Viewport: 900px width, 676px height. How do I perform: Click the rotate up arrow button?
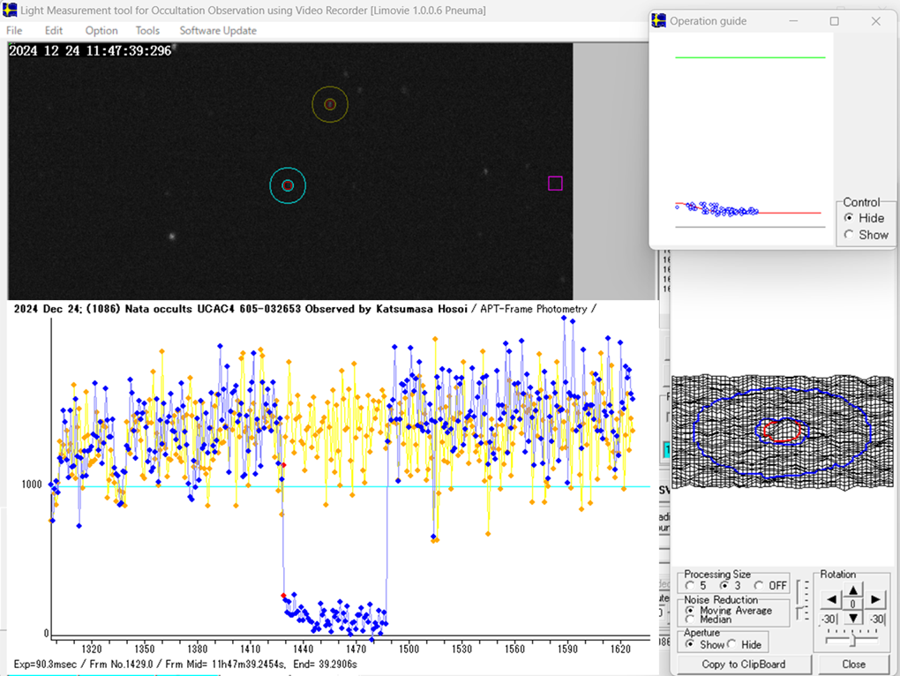pos(853,590)
